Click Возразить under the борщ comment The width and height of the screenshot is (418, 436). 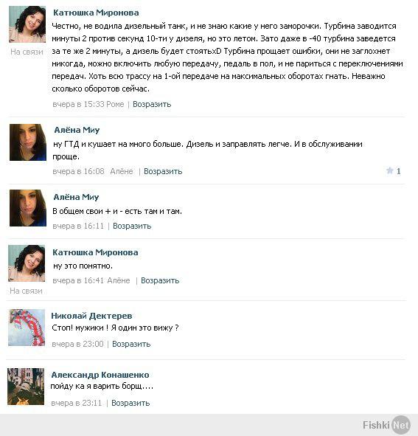(130, 404)
